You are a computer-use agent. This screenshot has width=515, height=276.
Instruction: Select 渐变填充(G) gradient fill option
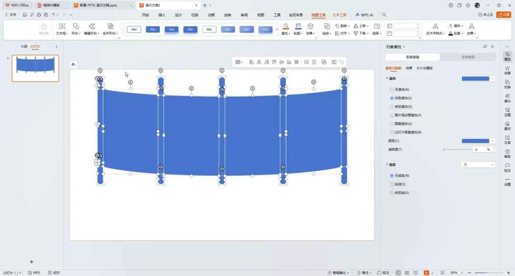401,107
